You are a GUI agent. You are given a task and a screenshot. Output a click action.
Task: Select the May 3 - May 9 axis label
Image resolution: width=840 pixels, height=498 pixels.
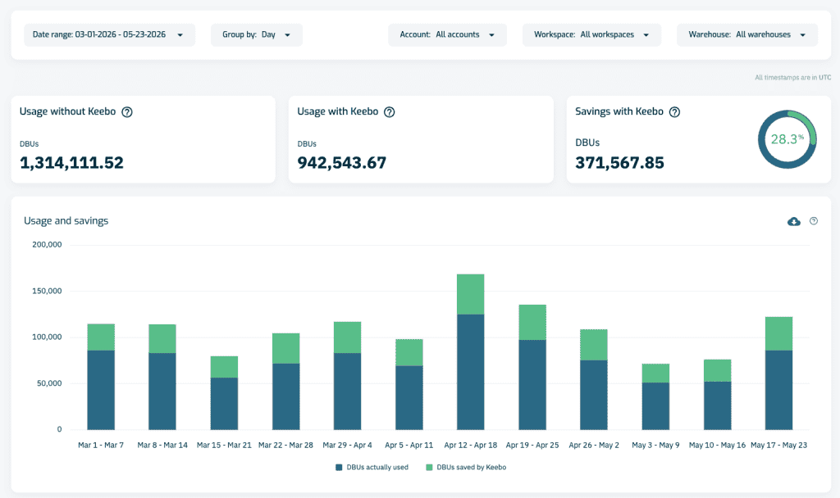[x=655, y=445]
